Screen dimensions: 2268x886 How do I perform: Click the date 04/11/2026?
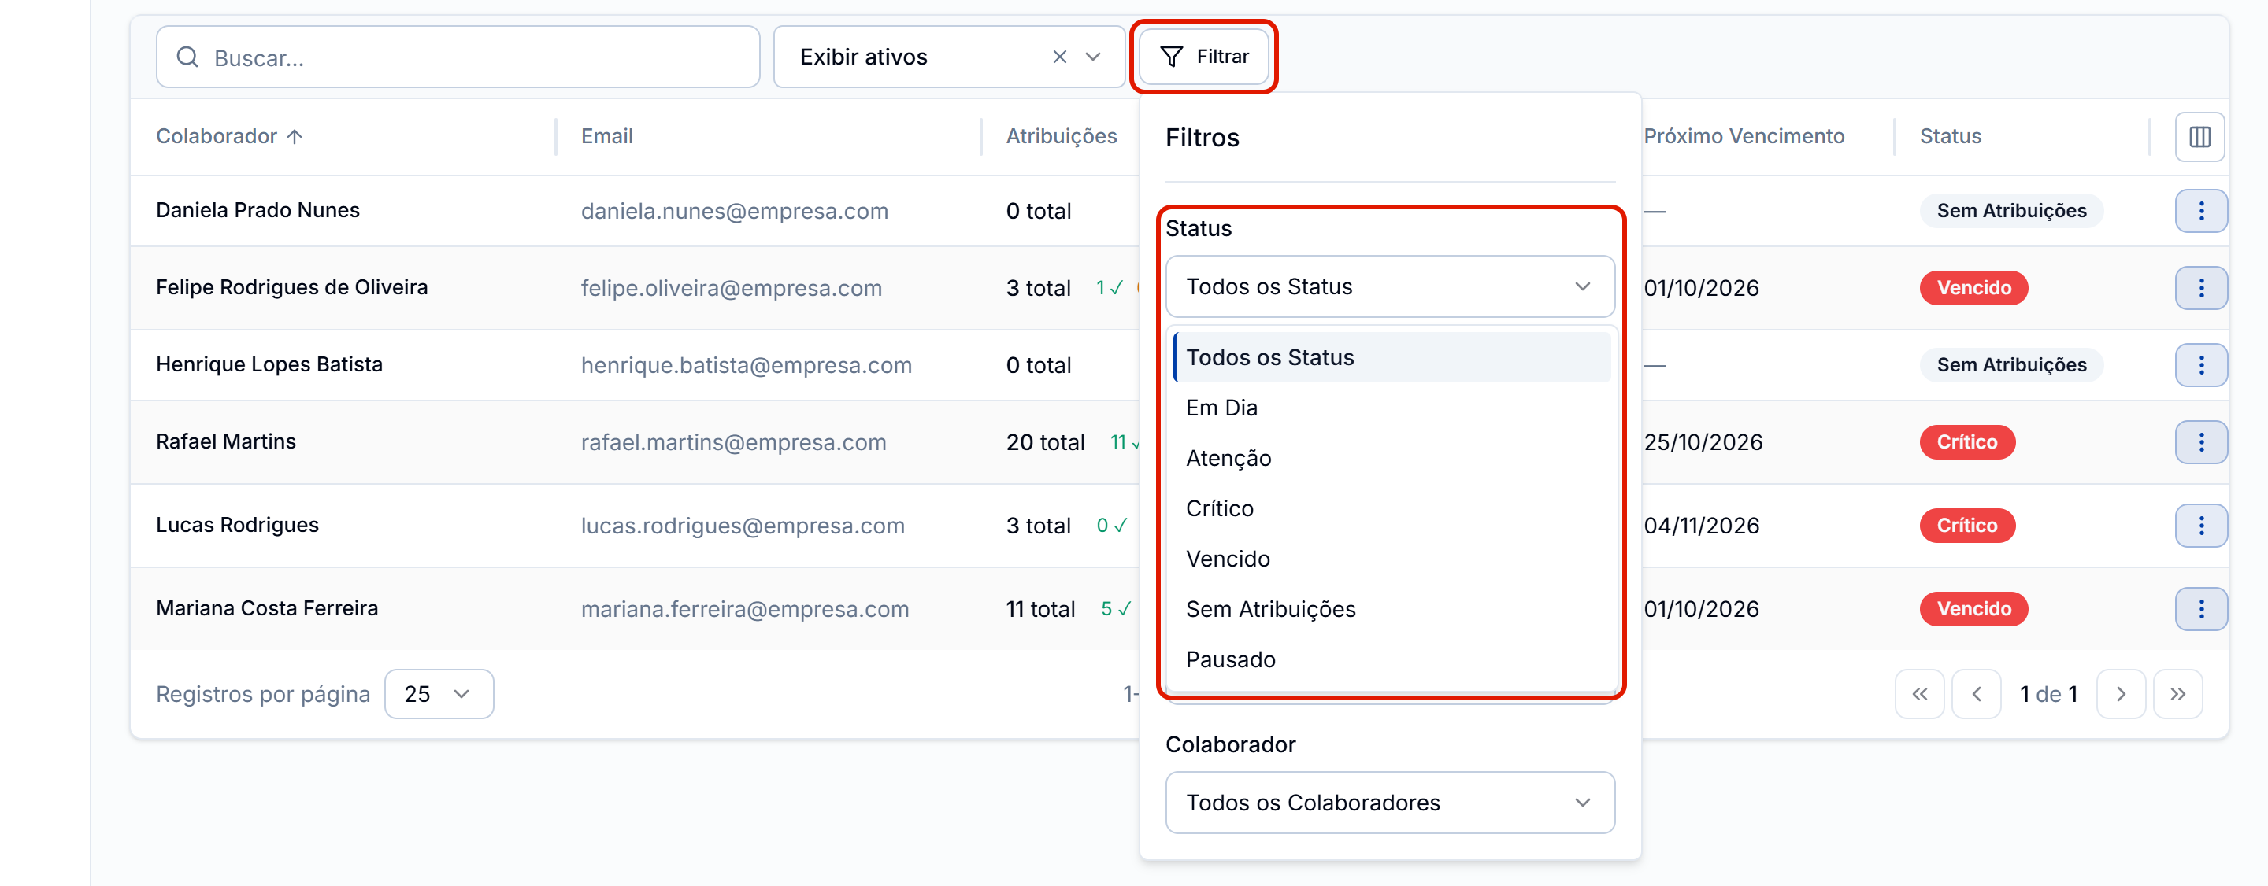(1701, 526)
